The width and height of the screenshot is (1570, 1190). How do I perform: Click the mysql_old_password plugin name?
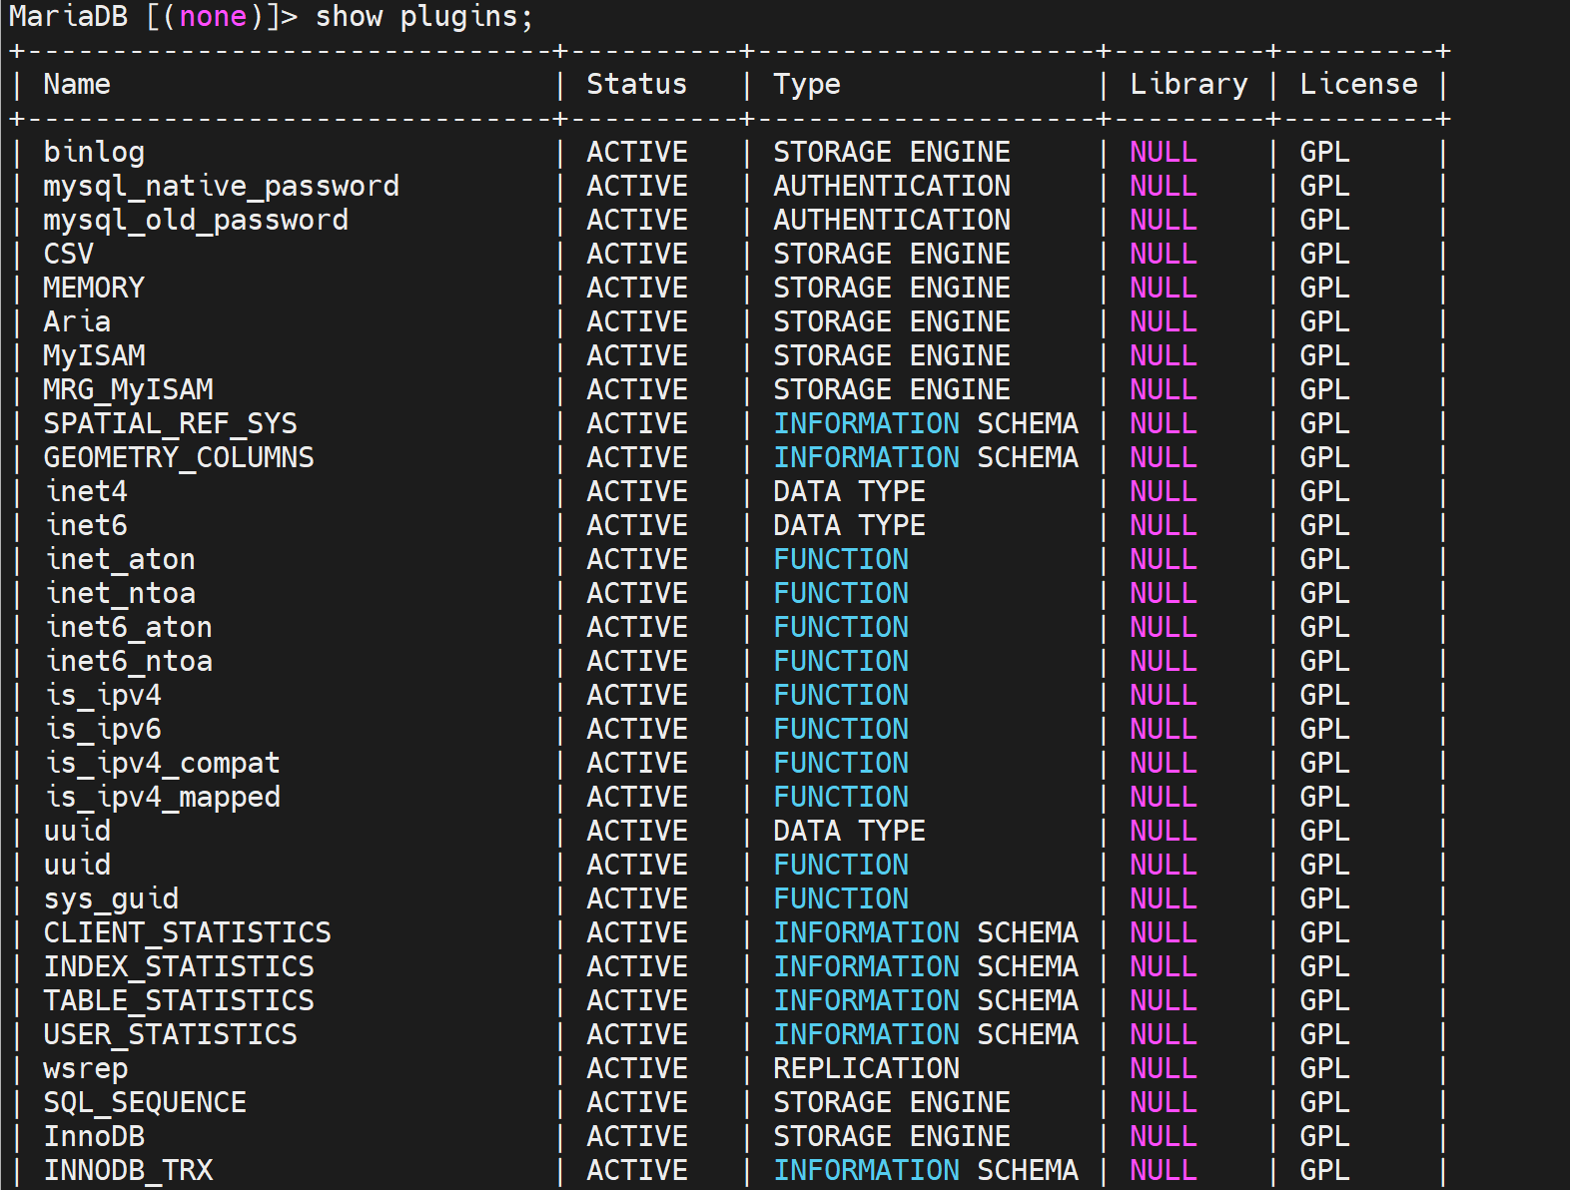(x=196, y=221)
